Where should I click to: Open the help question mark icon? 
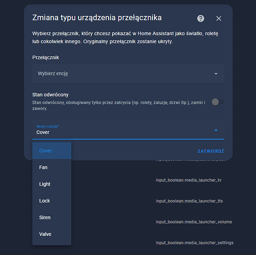200,18
